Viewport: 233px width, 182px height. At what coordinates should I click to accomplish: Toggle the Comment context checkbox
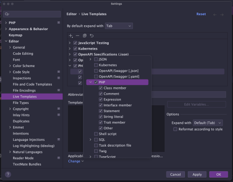click(x=100, y=94)
